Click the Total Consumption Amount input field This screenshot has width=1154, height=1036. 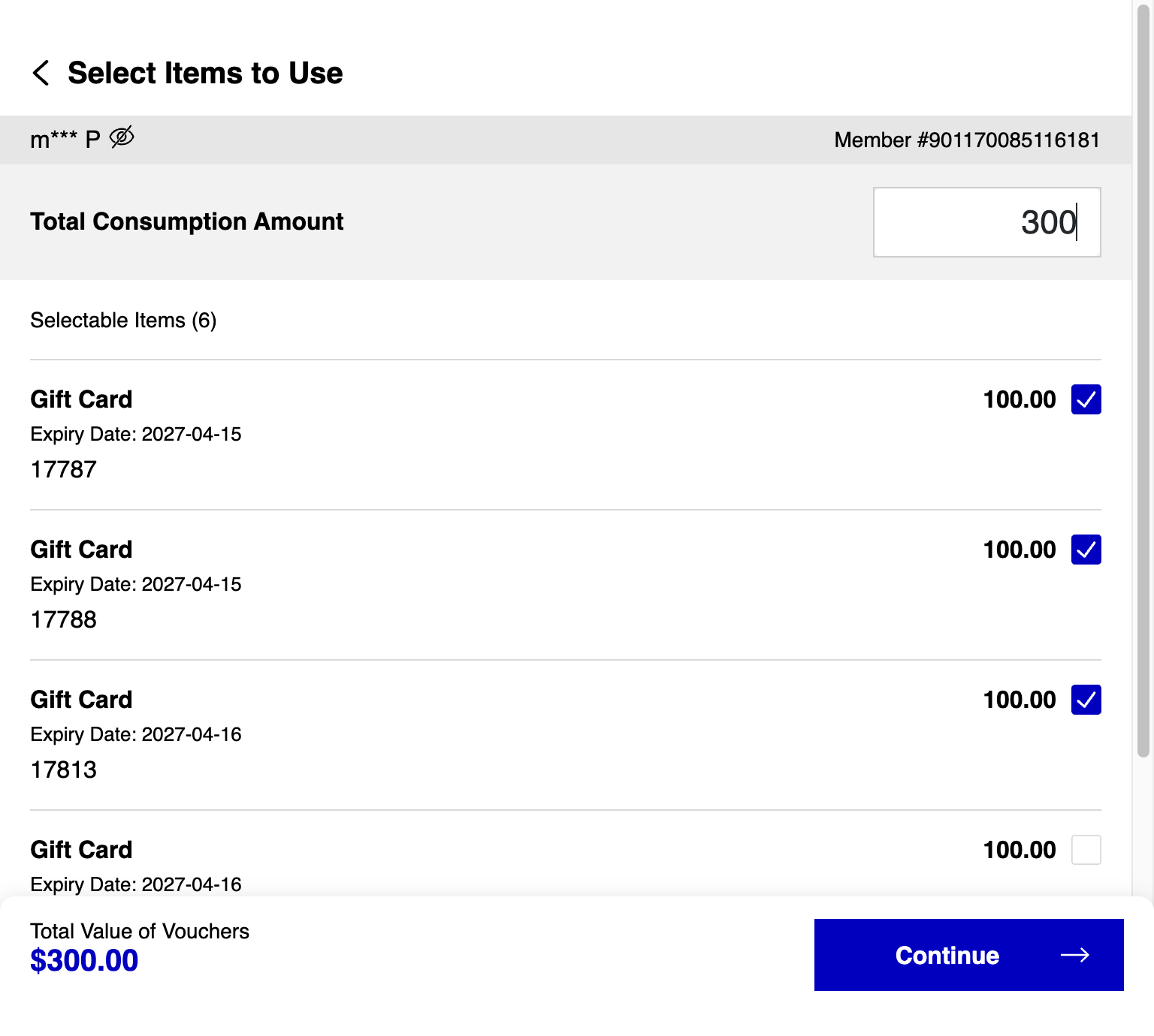(x=986, y=222)
